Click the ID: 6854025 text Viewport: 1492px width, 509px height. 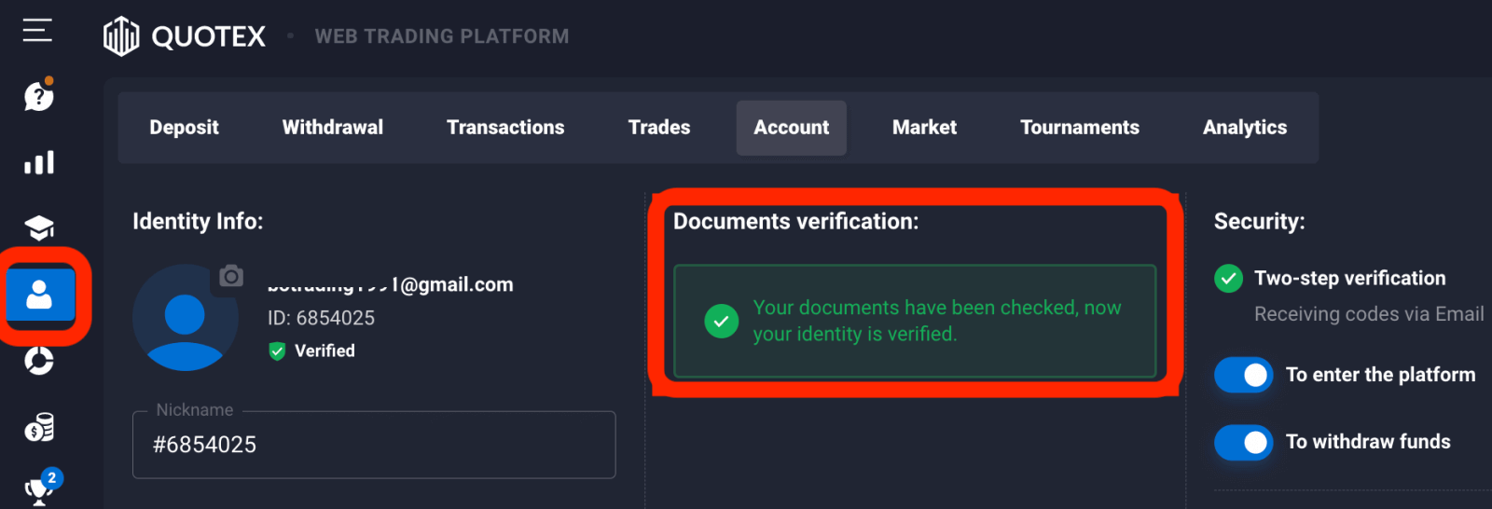(321, 318)
